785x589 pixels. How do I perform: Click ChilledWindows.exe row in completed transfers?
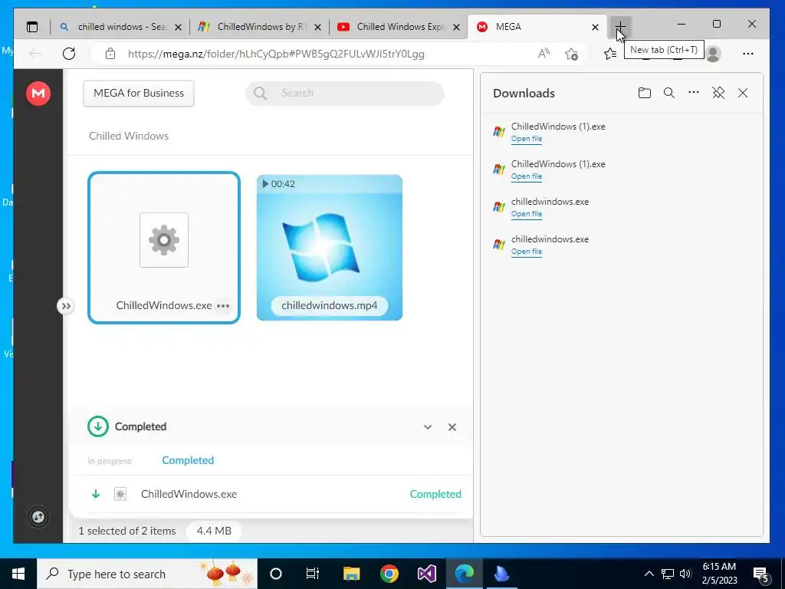pyautogui.click(x=274, y=494)
